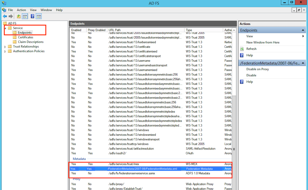The image size is (308, 190).
Task: Collapse the /FederationMetadata actions section
Action: coord(303,63)
